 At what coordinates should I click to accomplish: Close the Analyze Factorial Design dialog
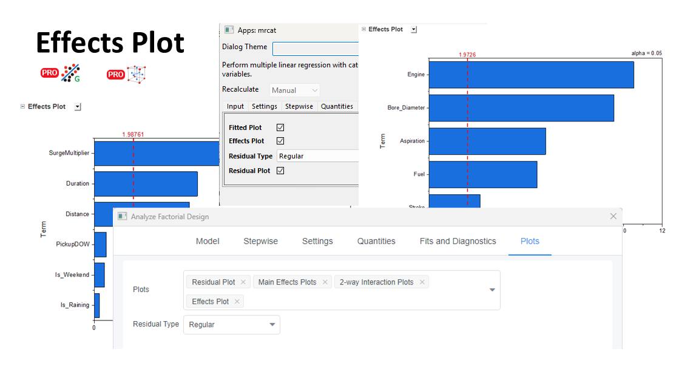(613, 216)
